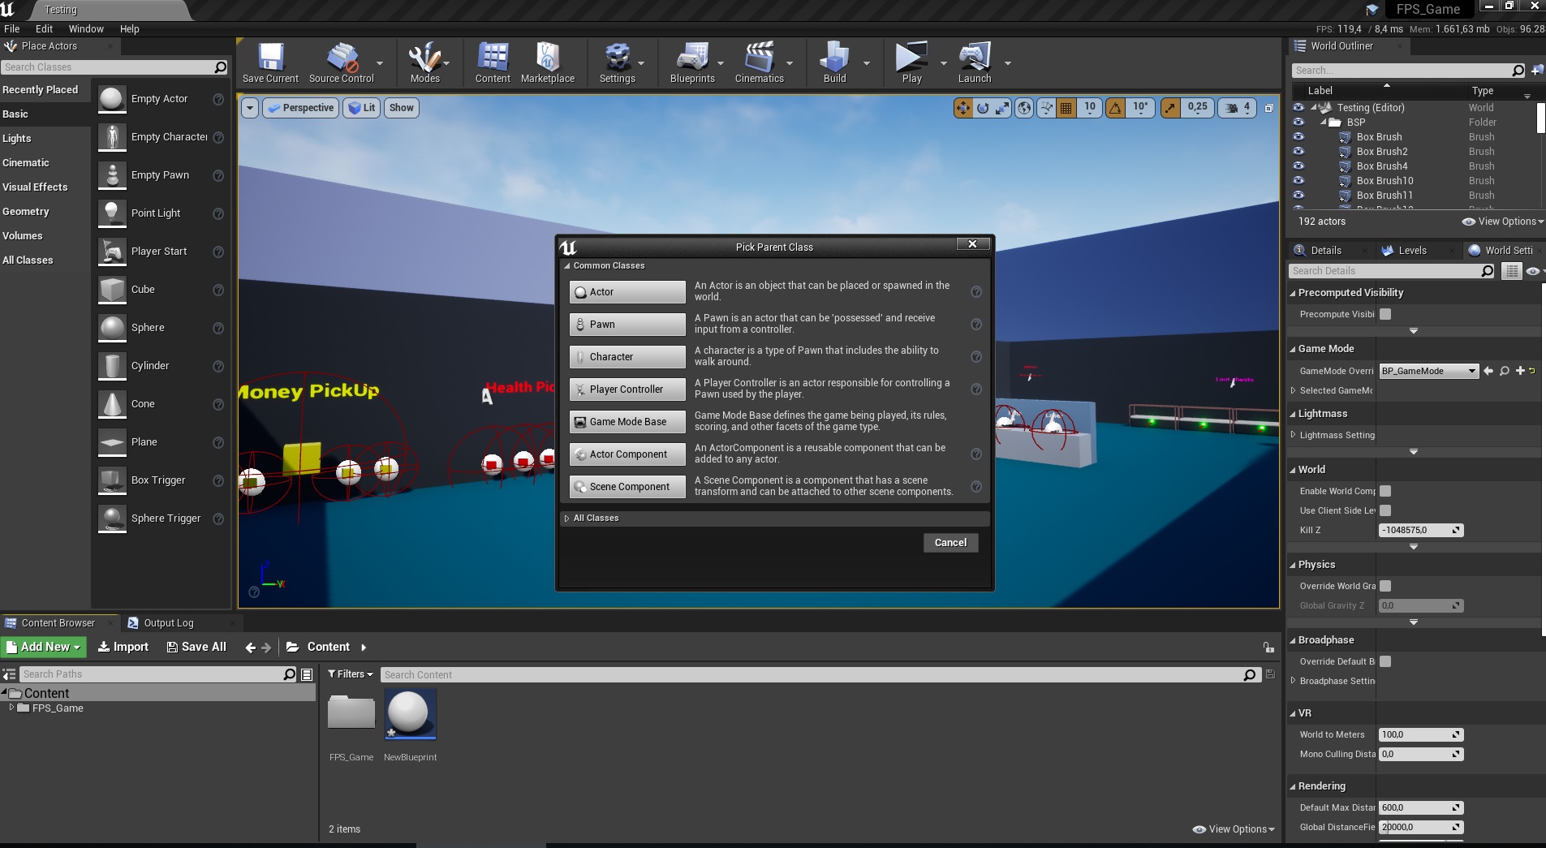Adjust the Kill Z value slider
This screenshot has height=848, width=1546.
click(1419, 530)
